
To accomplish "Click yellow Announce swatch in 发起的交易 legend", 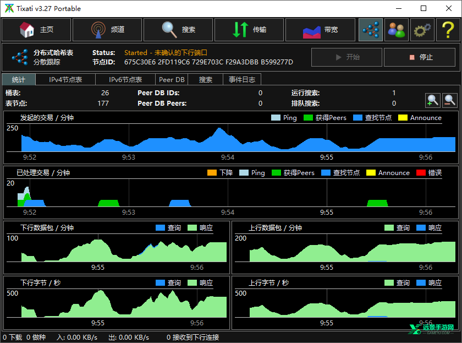I will 403,118.
